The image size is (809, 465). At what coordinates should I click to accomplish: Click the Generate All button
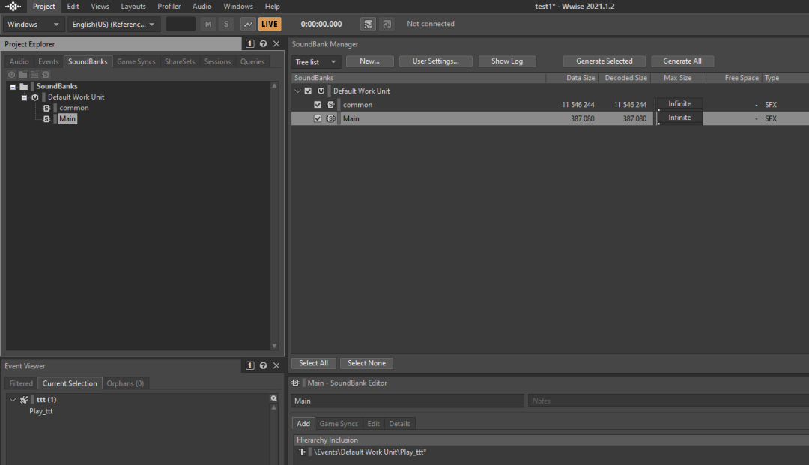click(682, 61)
